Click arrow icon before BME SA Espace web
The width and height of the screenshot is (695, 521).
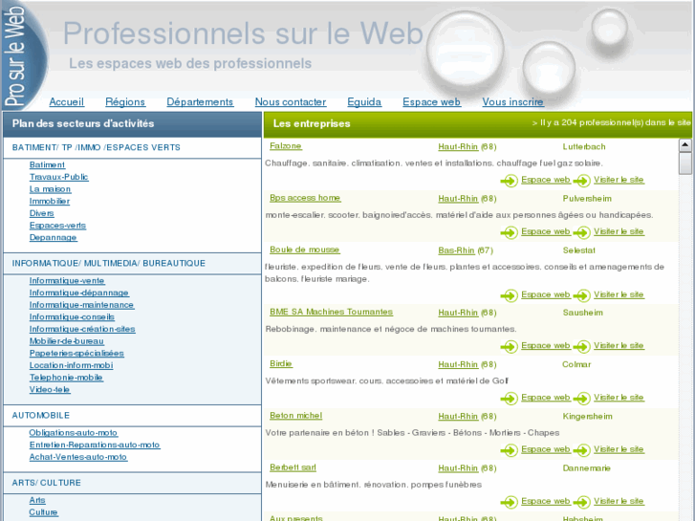[510, 346]
